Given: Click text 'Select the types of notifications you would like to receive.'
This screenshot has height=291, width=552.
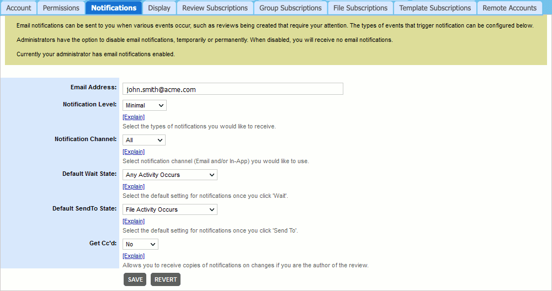Looking at the screenshot, I should (199, 127).
